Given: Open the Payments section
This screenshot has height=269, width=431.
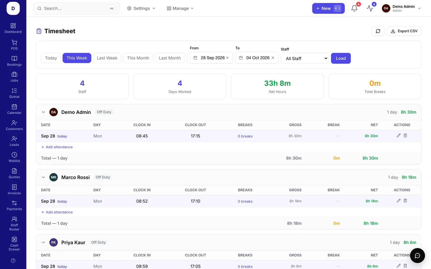Looking at the screenshot, I should coord(14,206).
